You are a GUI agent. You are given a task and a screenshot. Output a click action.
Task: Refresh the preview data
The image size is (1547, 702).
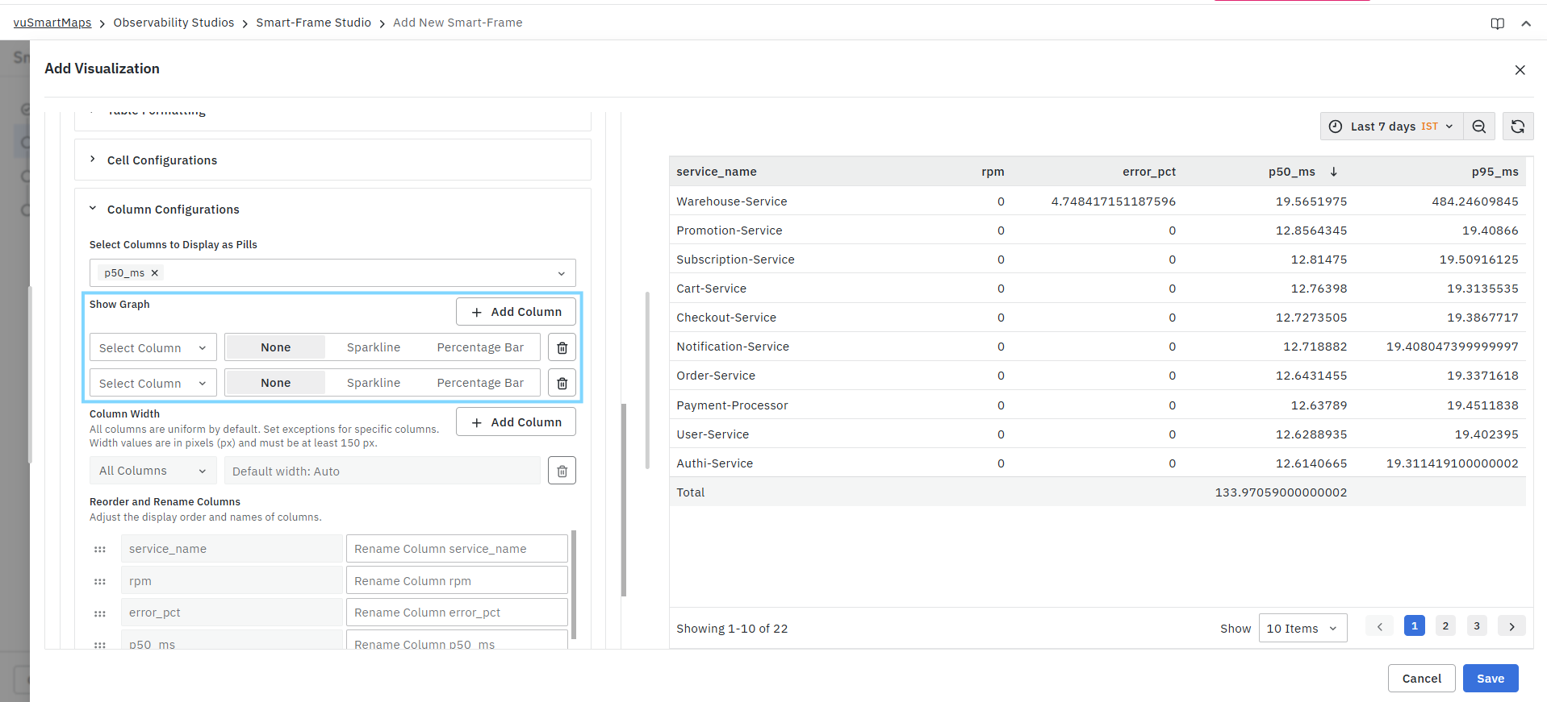[x=1518, y=127]
